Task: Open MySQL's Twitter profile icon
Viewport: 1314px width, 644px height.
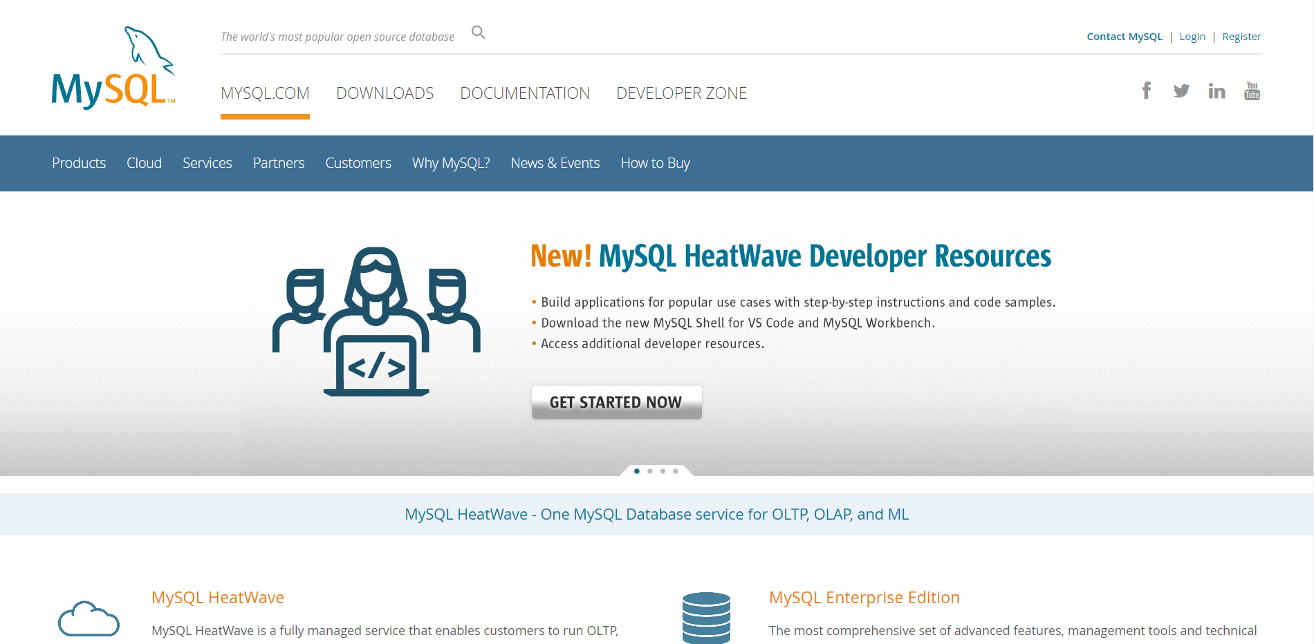Action: (1182, 90)
